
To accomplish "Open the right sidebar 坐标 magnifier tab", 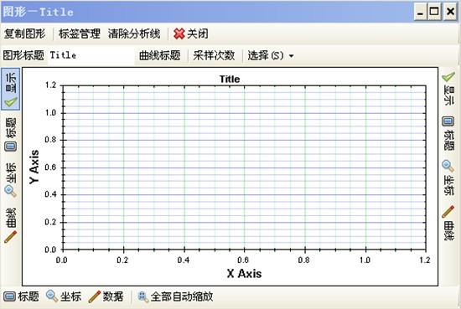I will click(448, 178).
